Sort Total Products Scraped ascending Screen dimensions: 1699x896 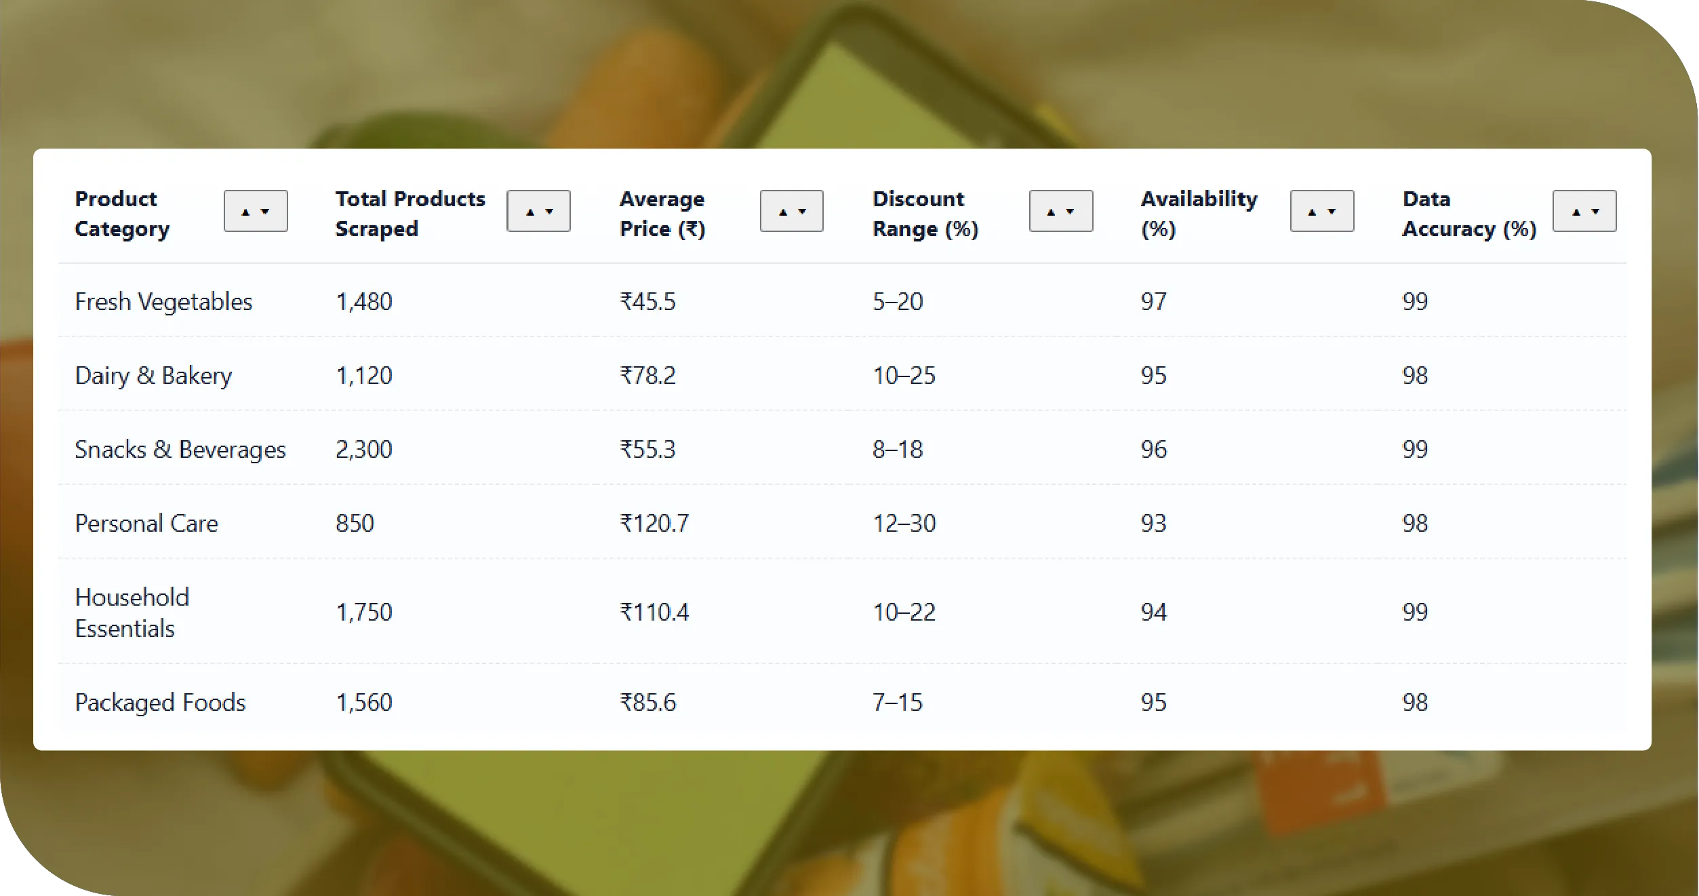(530, 210)
